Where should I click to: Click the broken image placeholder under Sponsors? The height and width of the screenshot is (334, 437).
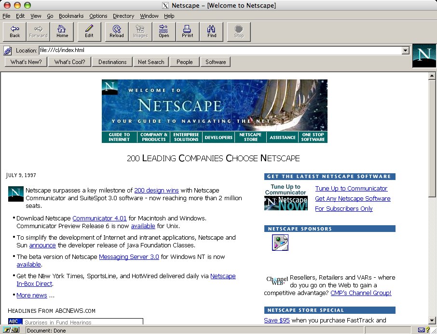280,243
